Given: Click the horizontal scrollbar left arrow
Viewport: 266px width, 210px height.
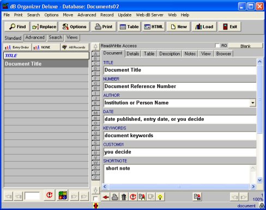Looking at the screenshot, I should (x=105, y=187).
